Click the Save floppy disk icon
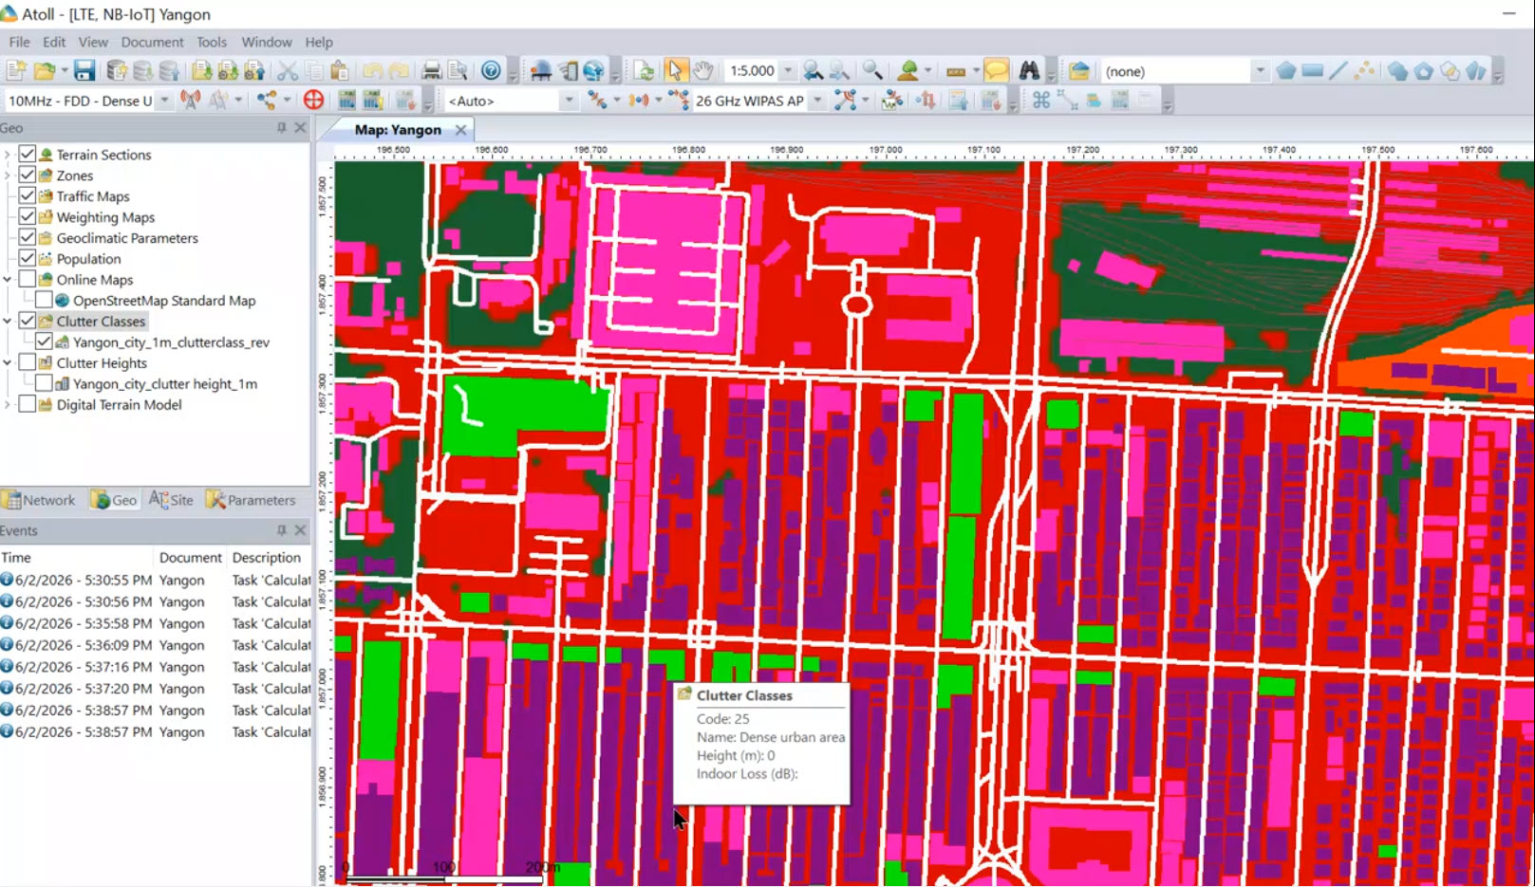The width and height of the screenshot is (1535, 887). (x=84, y=71)
